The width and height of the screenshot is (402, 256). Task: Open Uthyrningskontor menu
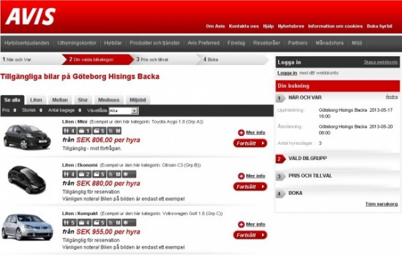tap(76, 43)
